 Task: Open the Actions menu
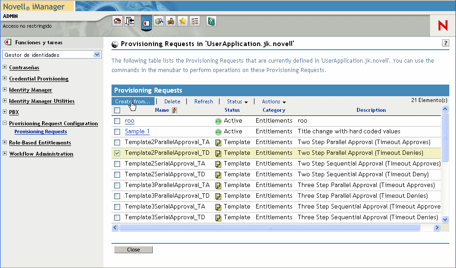pyautogui.click(x=274, y=102)
